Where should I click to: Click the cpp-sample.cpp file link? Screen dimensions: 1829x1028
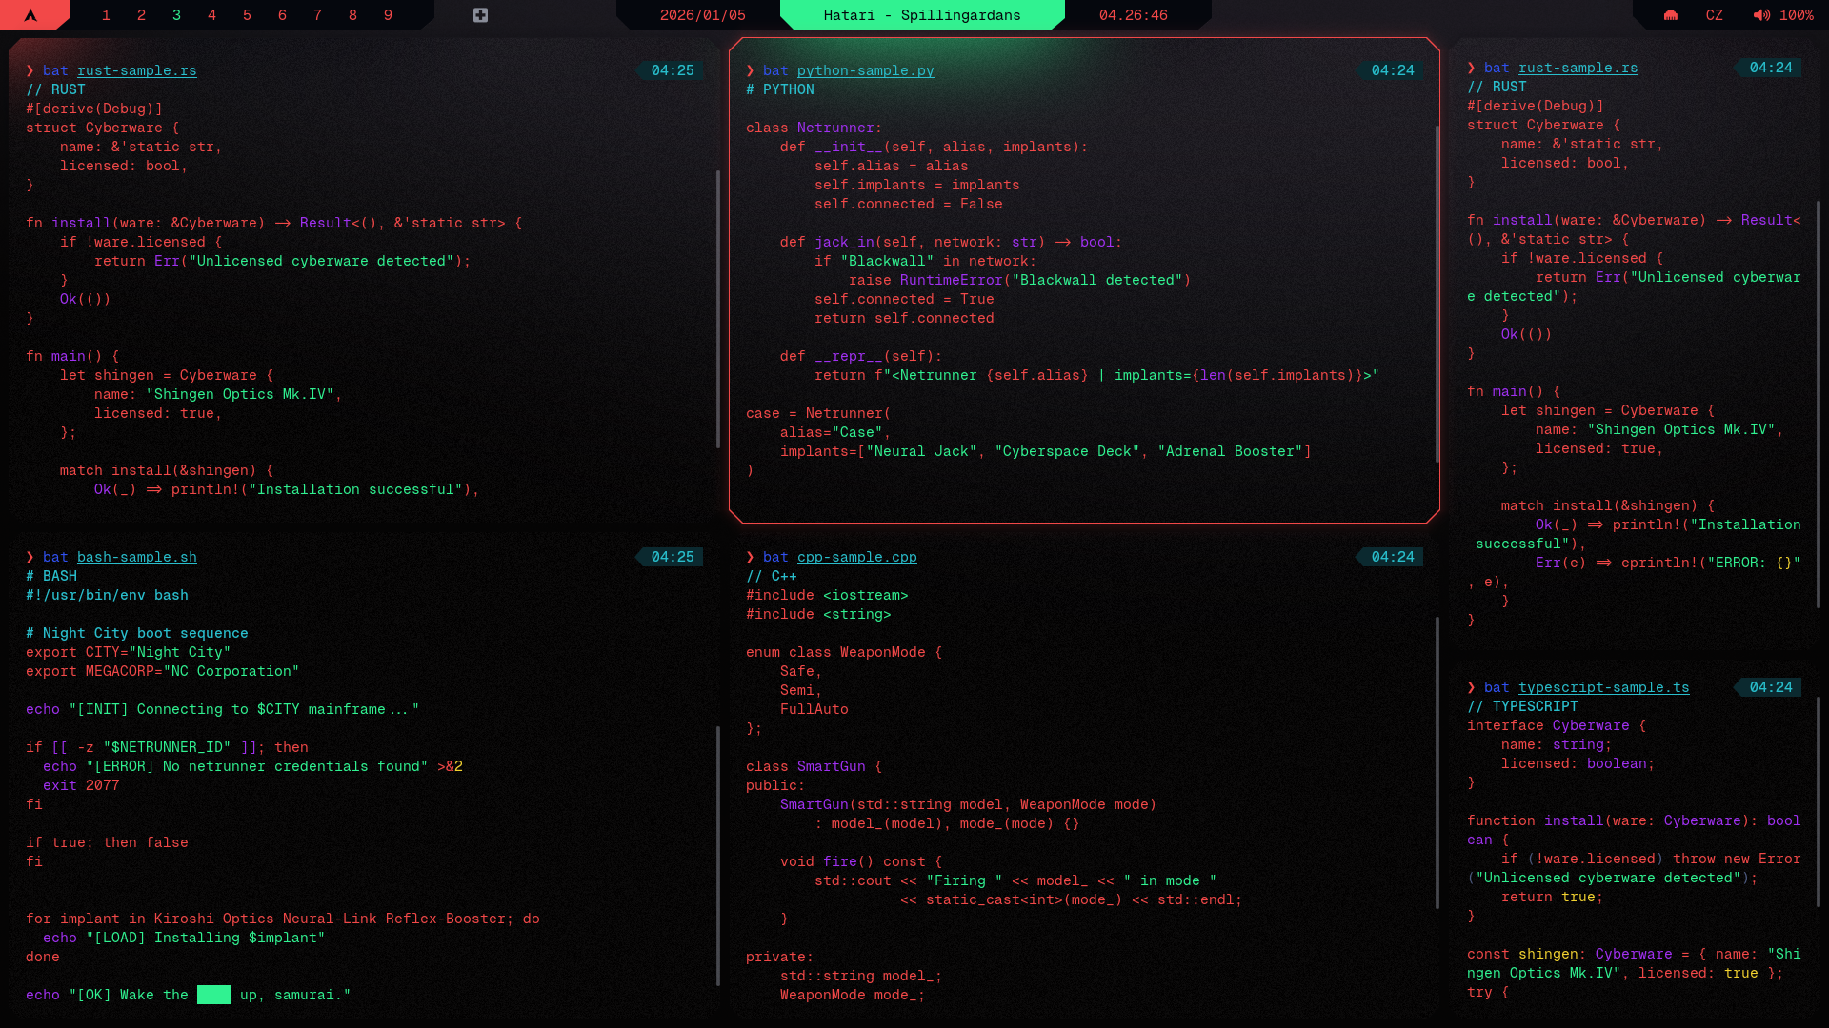pyautogui.click(x=856, y=557)
